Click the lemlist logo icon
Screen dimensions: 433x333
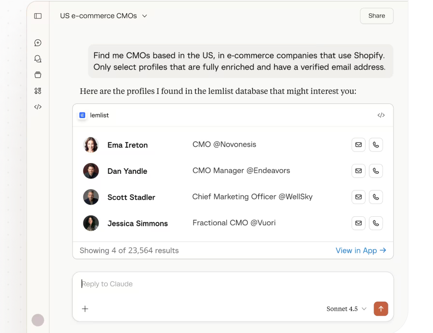(x=82, y=115)
